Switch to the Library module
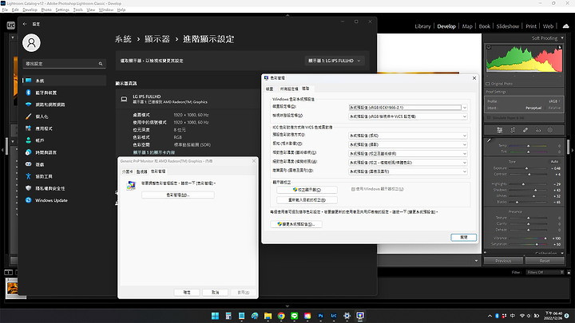 422,26
